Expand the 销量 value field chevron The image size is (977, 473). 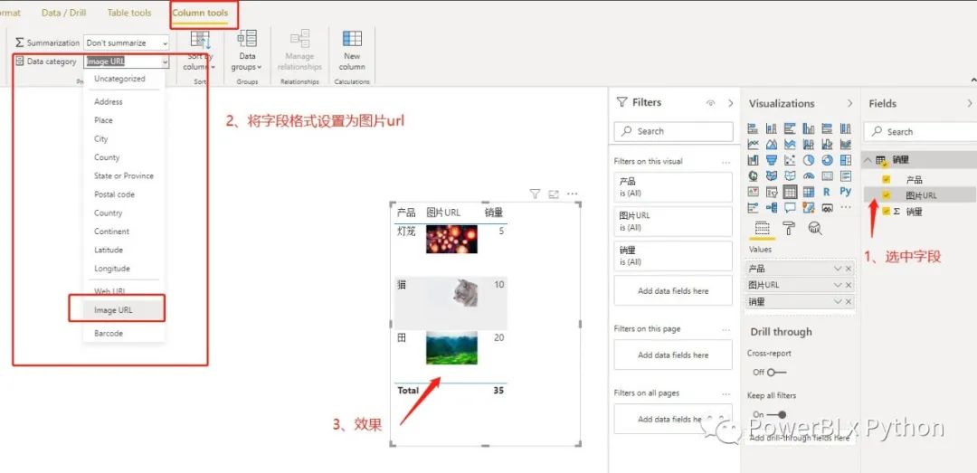click(x=838, y=302)
